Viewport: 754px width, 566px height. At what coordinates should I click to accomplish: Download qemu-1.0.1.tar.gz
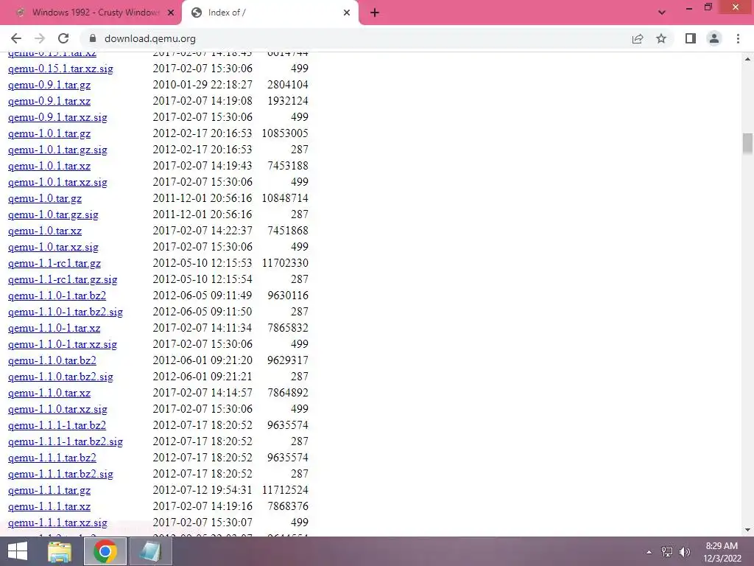click(49, 134)
